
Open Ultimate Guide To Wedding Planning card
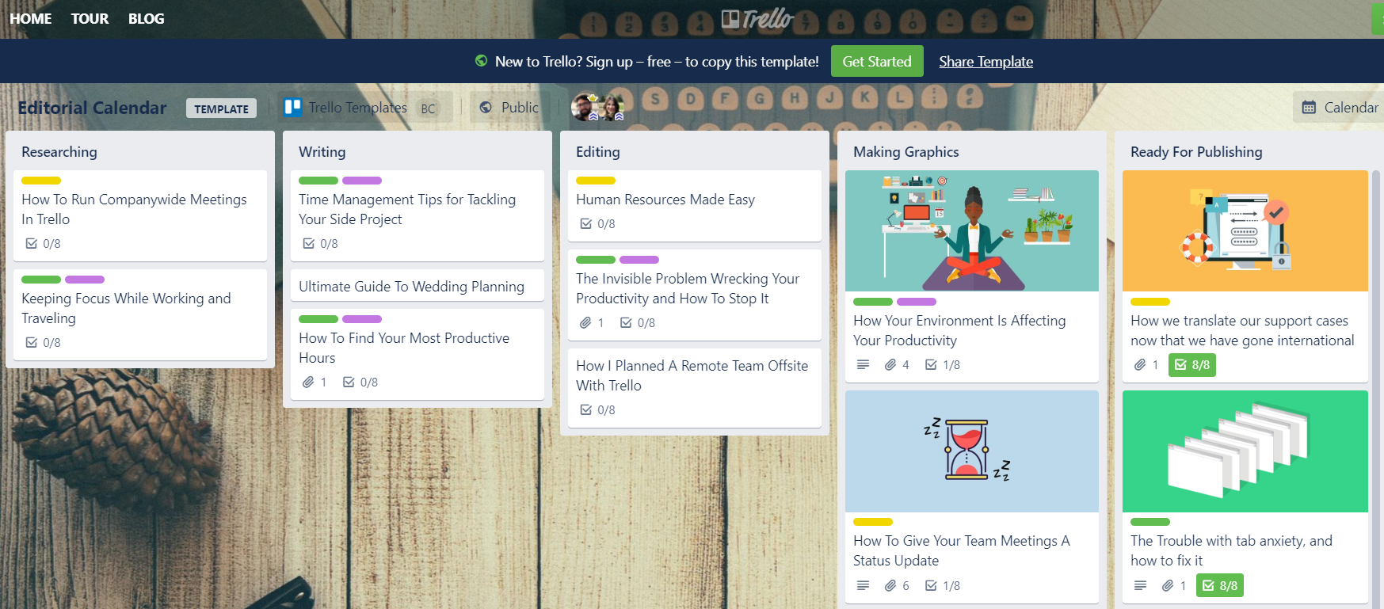click(417, 286)
